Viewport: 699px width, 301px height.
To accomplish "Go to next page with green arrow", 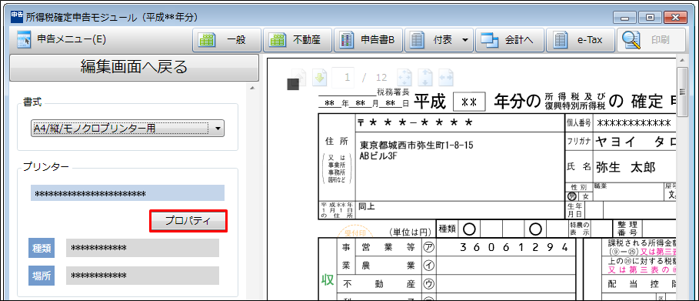I will click(x=320, y=77).
